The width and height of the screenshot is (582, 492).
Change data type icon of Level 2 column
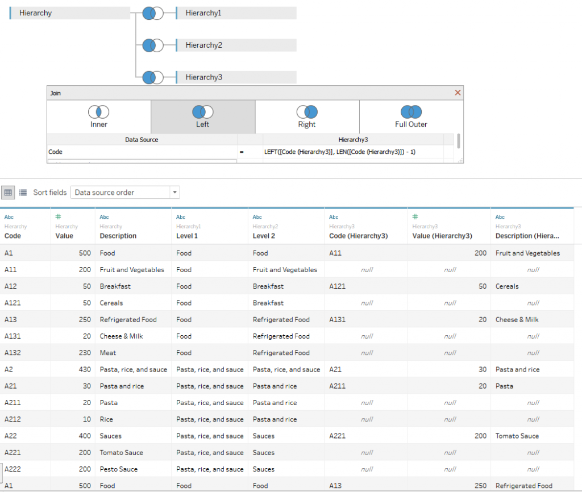[x=257, y=217]
